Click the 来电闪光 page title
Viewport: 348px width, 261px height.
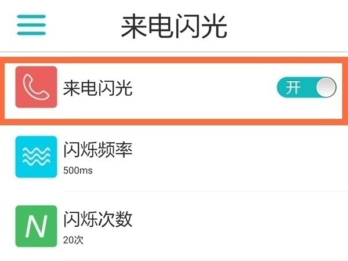[x=173, y=26]
